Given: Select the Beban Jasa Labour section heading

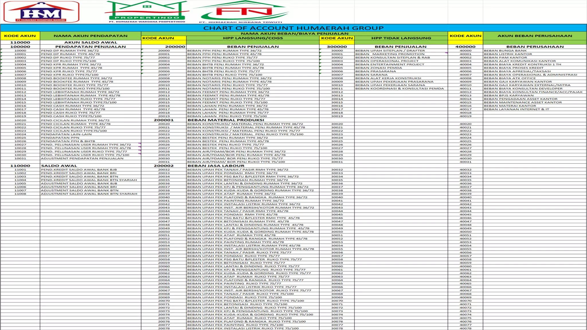Looking at the screenshot, I should point(216,166).
